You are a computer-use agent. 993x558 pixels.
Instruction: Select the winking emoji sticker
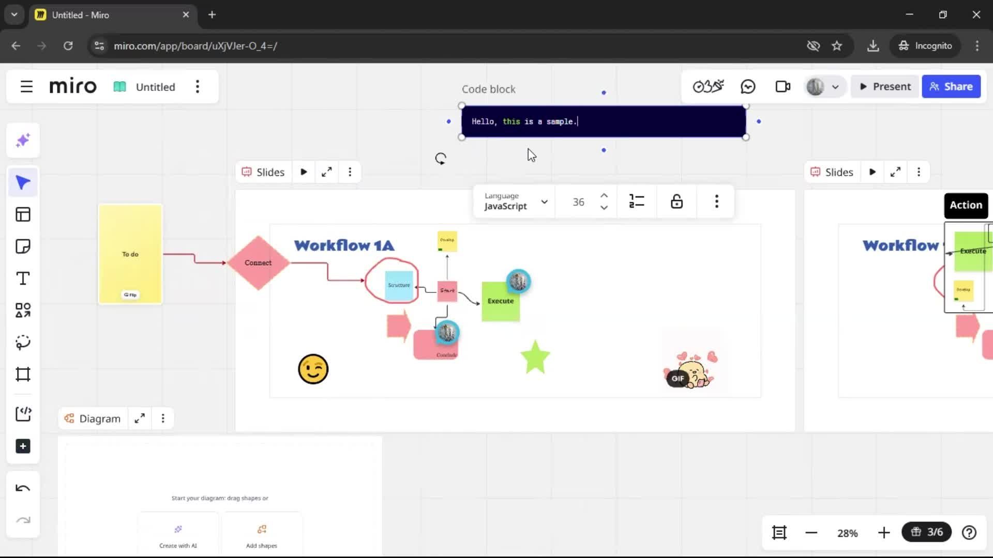pos(313,369)
